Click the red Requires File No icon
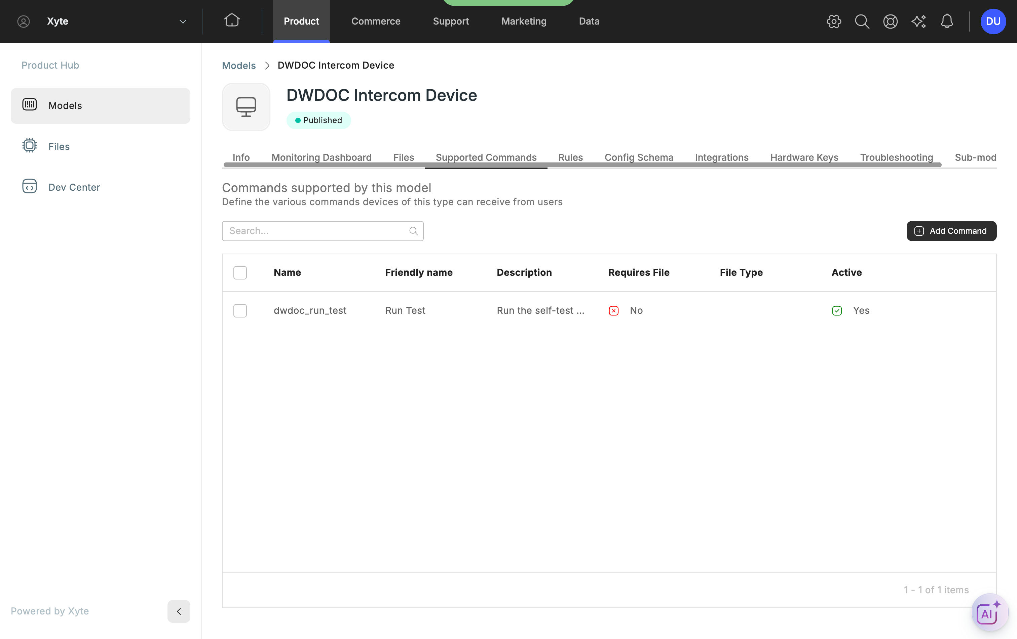 [614, 311]
